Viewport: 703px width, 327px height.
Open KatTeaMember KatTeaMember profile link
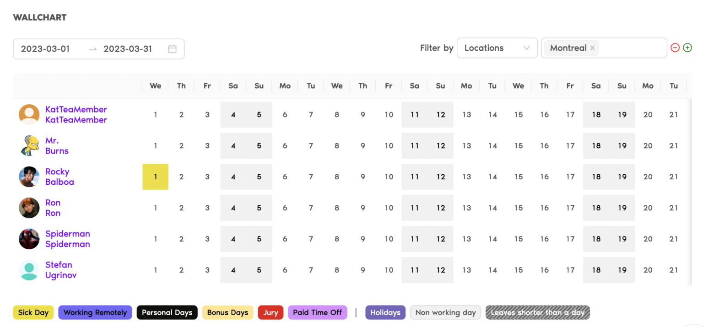click(x=76, y=114)
